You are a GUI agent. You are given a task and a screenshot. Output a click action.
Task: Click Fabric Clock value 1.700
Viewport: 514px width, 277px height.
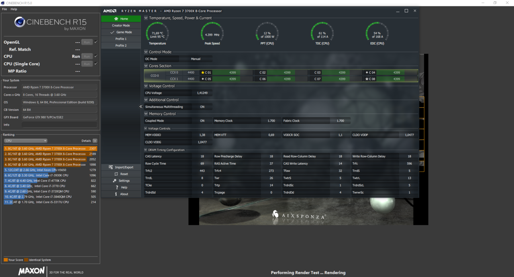[x=340, y=120]
